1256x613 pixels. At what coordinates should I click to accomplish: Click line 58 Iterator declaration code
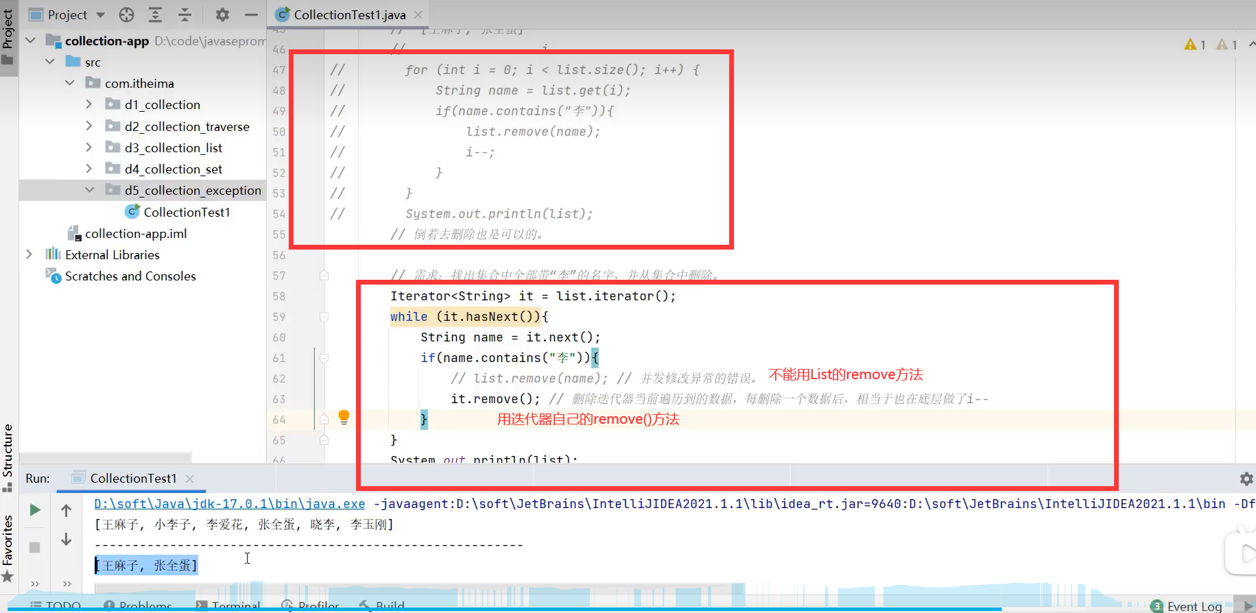point(533,296)
